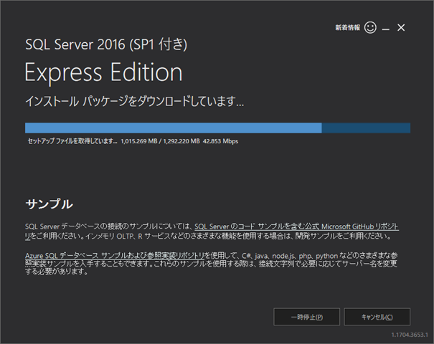
Task: Click the 1,015.269 MB / 1,292.220 MB status text
Action: (160, 141)
